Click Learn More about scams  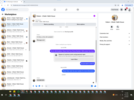click(74, 59)
